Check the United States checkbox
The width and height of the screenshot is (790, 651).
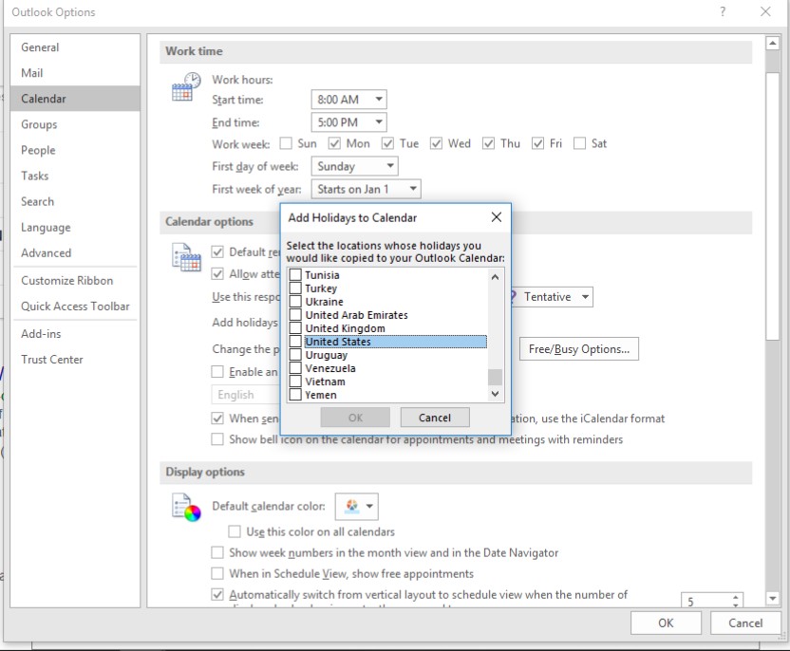tap(295, 342)
